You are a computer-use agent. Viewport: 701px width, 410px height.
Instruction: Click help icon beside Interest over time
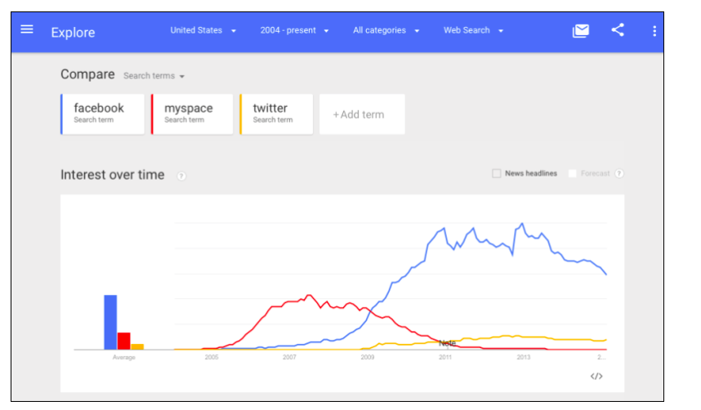(181, 176)
